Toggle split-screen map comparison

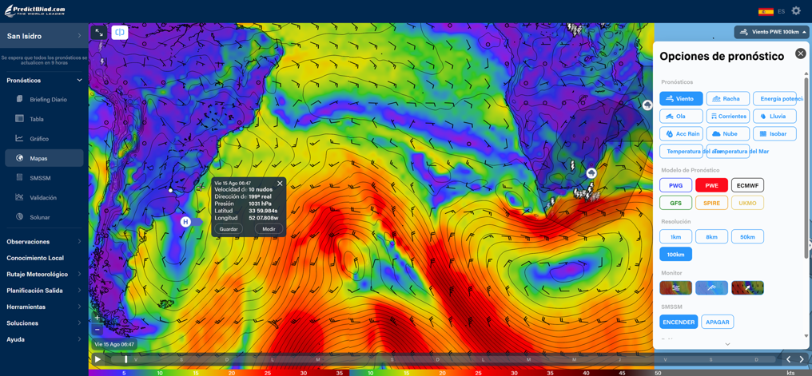(120, 33)
